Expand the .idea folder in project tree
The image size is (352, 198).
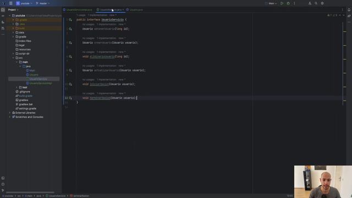(x=13, y=24)
